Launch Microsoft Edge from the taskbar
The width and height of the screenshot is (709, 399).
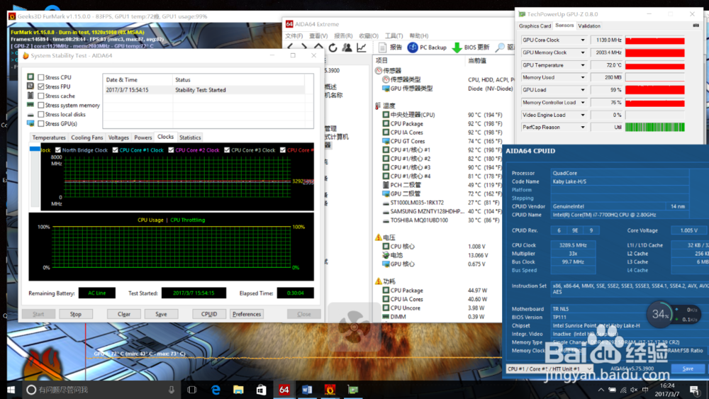(x=216, y=390)
